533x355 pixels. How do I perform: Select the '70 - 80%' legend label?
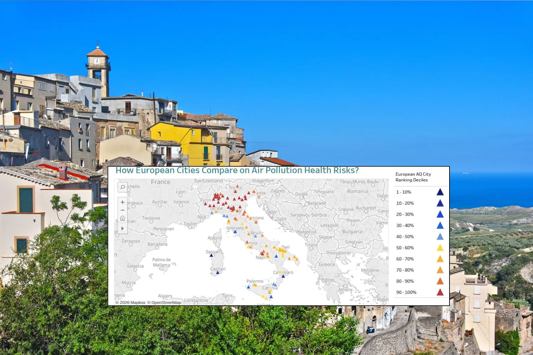405,270
